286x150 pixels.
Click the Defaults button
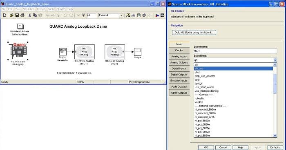click(275, 148)
